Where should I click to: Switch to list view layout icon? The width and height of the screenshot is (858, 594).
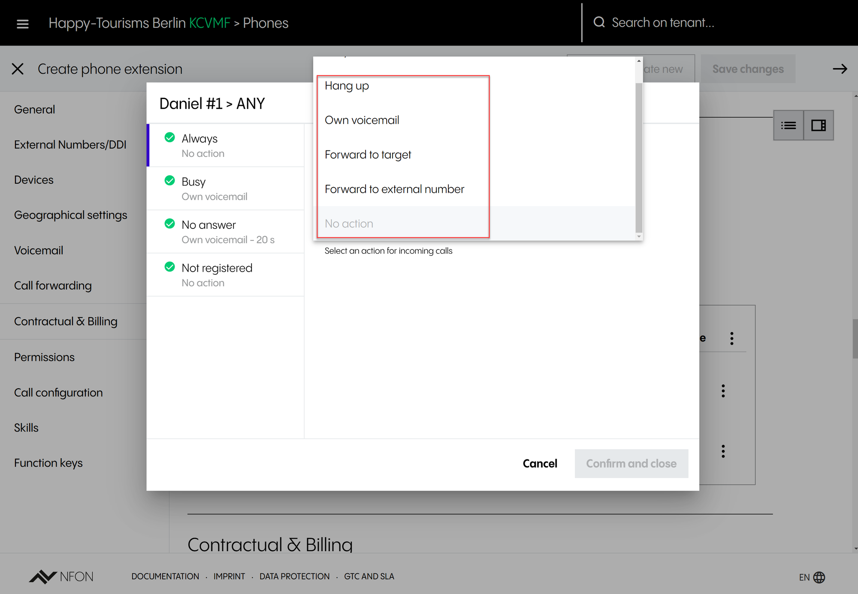tap(788, 126)
